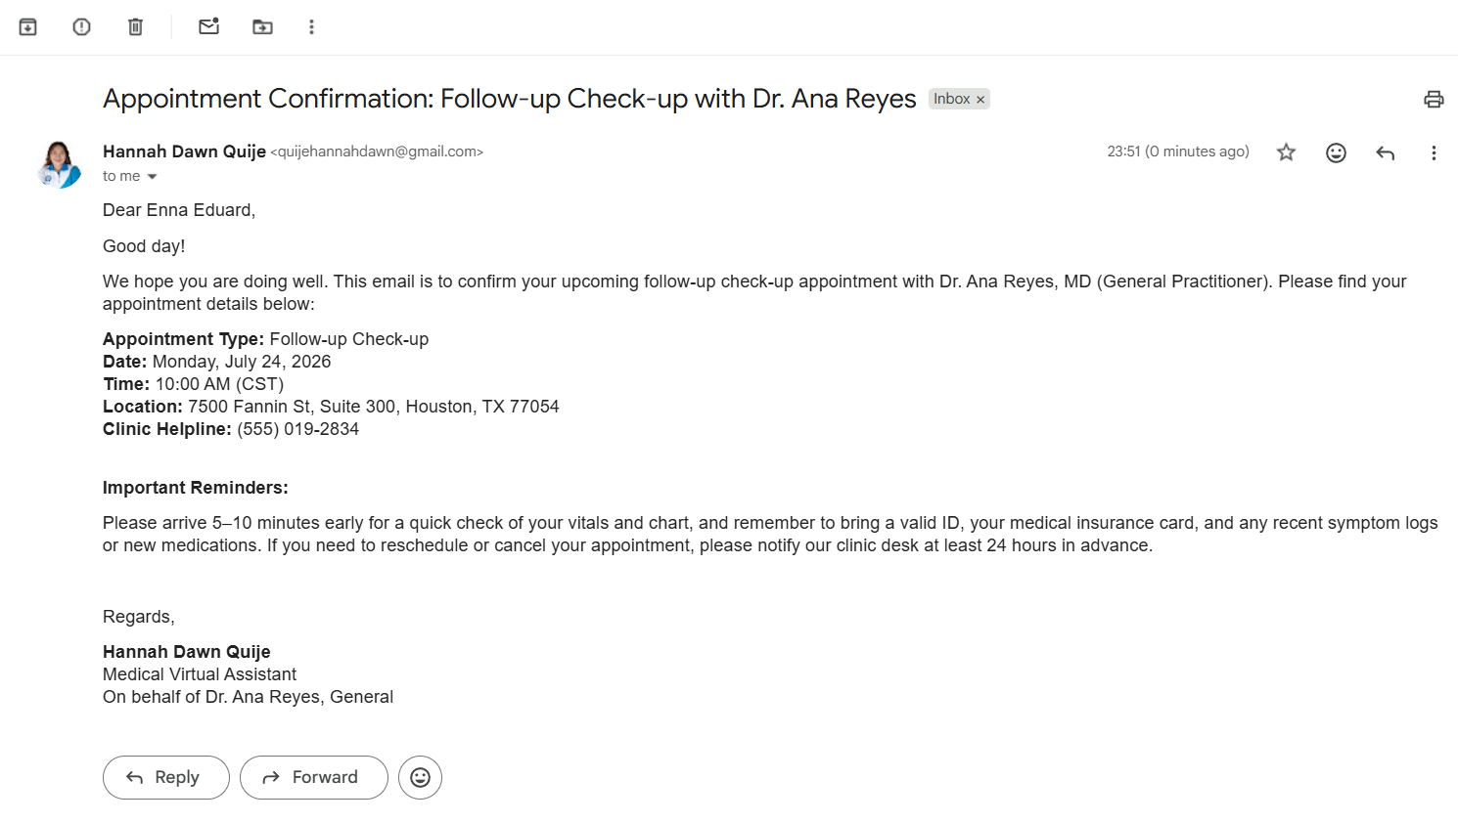Click the reply arrow in the message header

tap(1385, 152)
